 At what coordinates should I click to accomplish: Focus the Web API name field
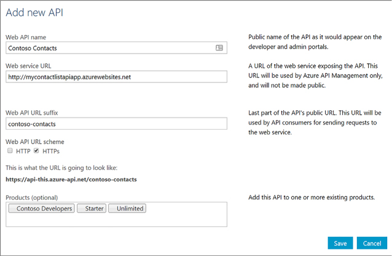click(x=116, y=48)
